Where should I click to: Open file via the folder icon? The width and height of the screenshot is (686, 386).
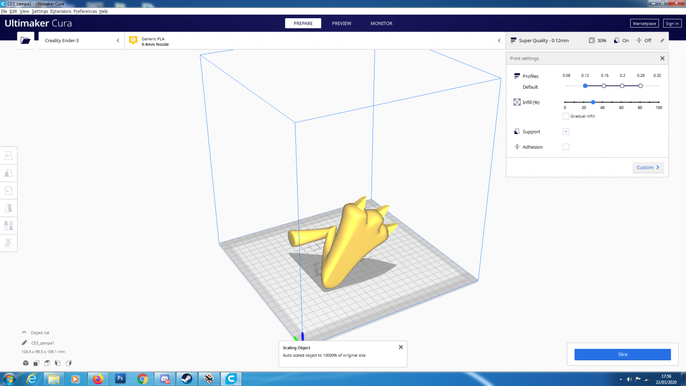click(26, 41)
